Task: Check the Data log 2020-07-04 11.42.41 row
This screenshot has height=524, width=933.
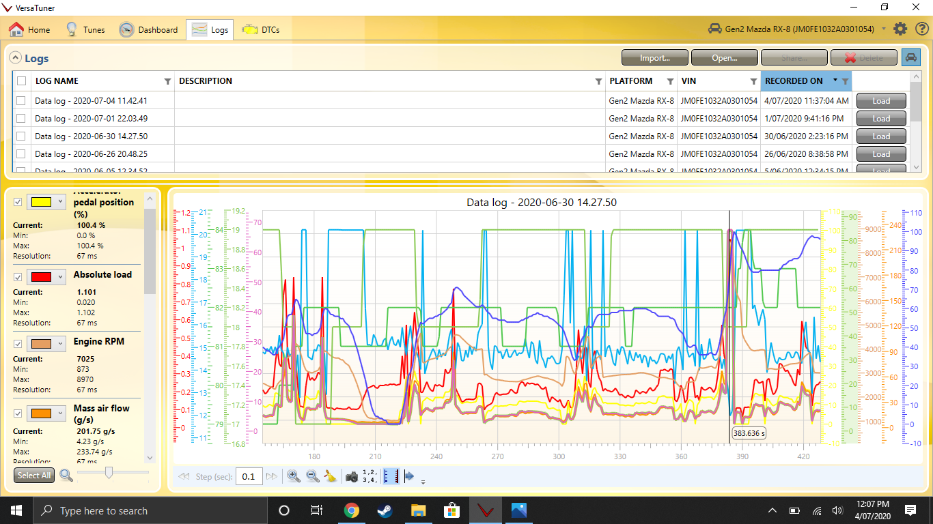Action: click(x=21, y=100)
